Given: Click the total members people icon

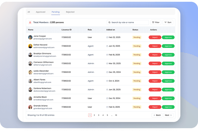Looking at the screenshot, I should coord(30,23).
